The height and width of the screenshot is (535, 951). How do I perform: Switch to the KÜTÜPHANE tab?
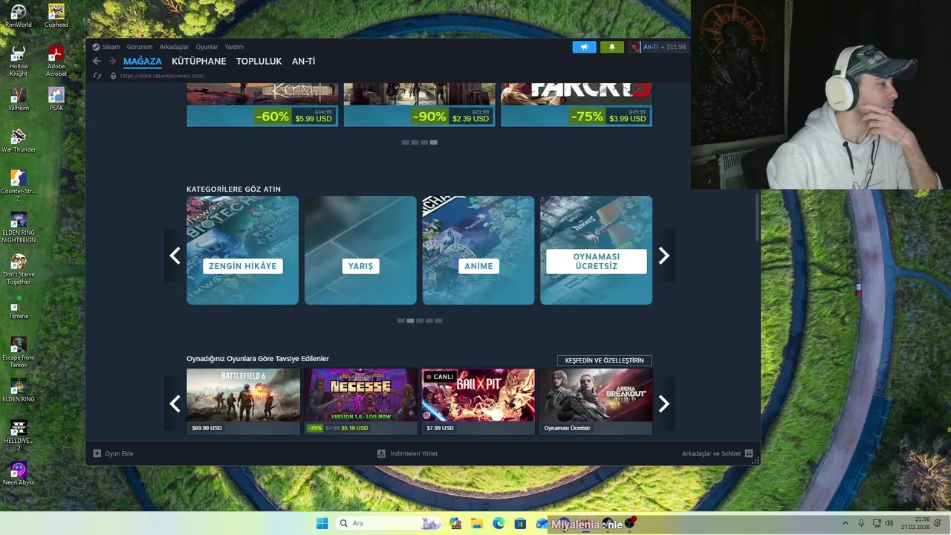pyautogui.click(x=198, y=62)
